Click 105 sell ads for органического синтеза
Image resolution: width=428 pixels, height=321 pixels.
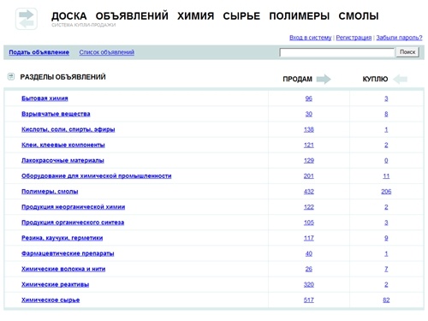tap(309, 223)
